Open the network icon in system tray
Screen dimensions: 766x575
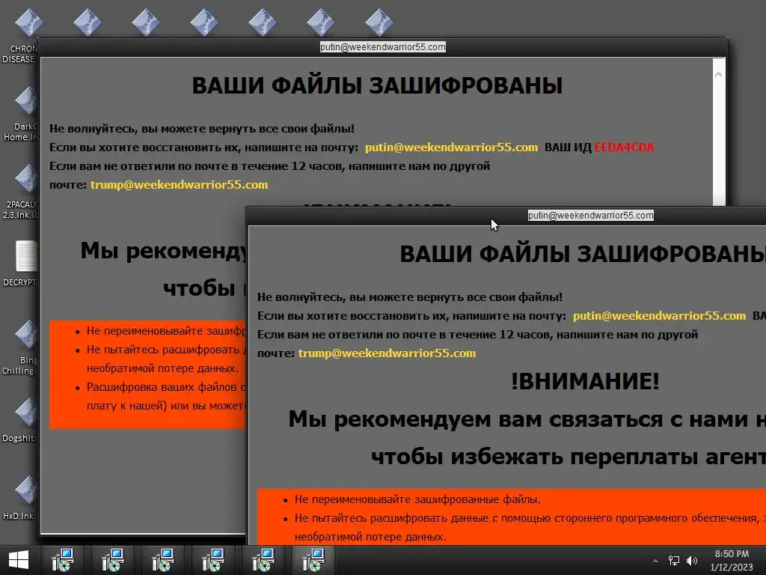pos(674,561)
